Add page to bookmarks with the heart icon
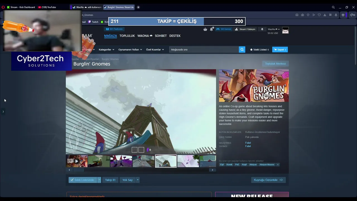The image size is (357, 201). pyautogui.click(x=319, y=15)
